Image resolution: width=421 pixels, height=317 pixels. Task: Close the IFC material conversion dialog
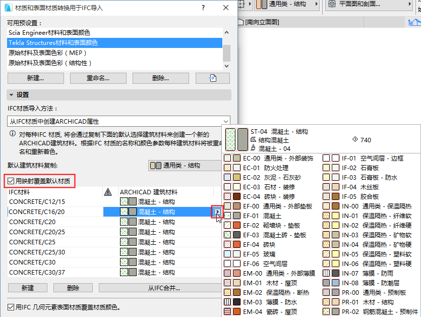(226, 8)
